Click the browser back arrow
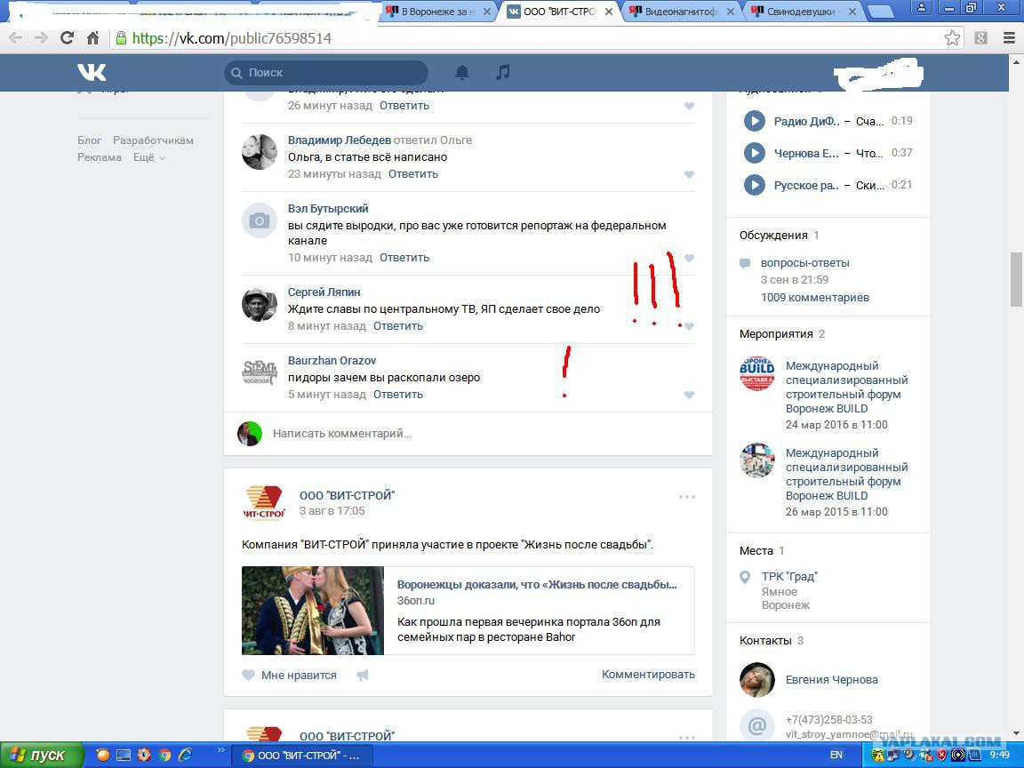The image size is (1024, 768). coord(16,38)
